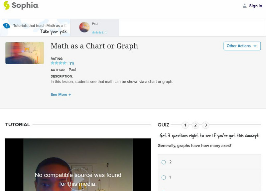Viewport: 266px width, 191px height.
Task: Select quiz answer 1
Action: click(x=164, y=177)
